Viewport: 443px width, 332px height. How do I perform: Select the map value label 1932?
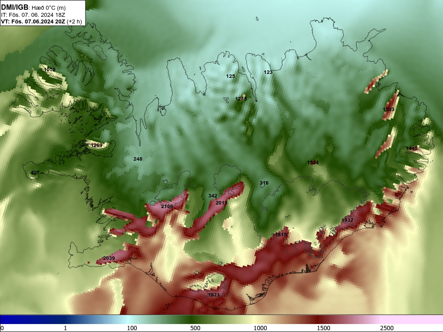347,220
